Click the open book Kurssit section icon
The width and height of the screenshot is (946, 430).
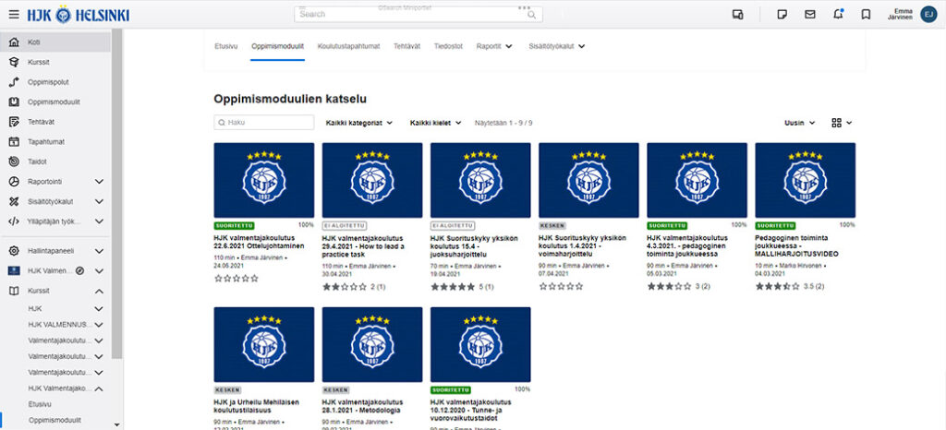15,291
